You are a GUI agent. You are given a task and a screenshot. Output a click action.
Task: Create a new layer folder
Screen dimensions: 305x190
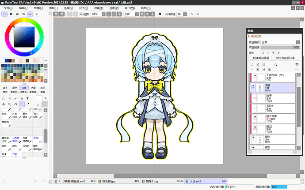pos(263,64)
